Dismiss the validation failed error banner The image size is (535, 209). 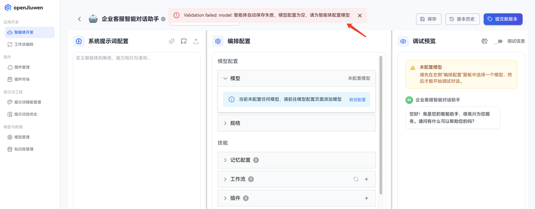tap(360, 15)
